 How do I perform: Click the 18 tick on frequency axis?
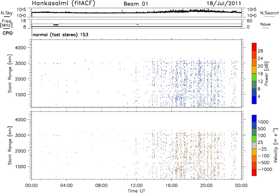(x=23, y=21)
